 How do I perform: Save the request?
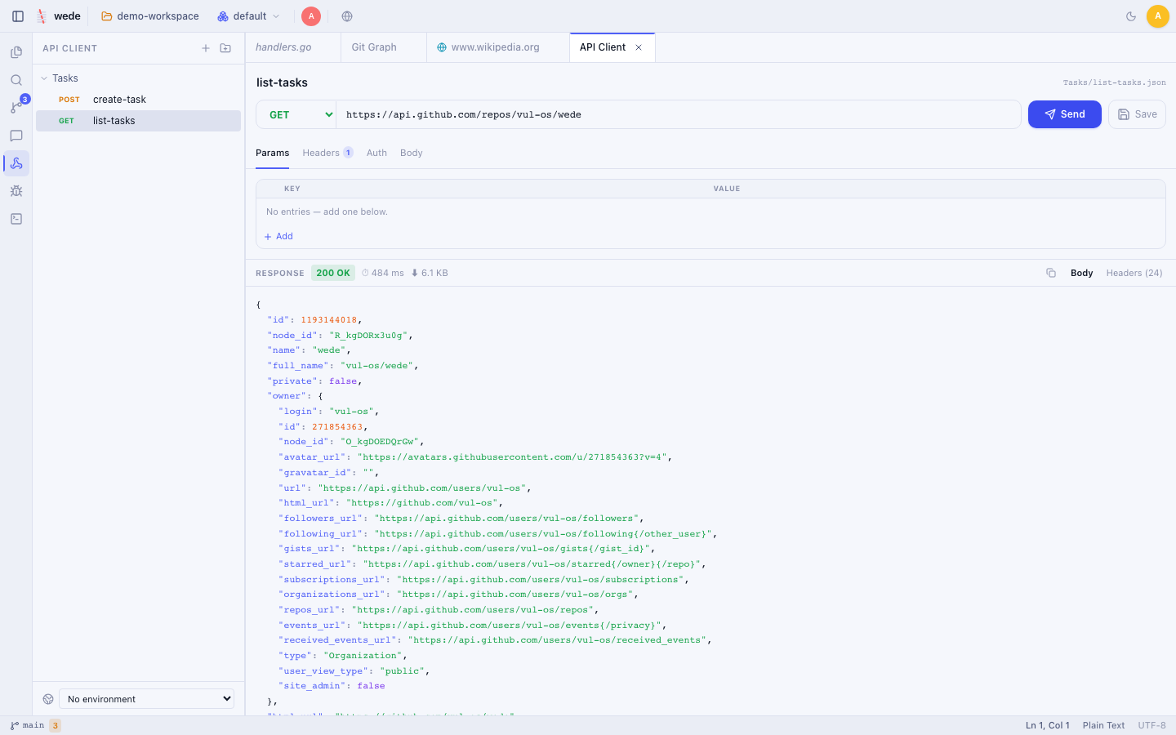pyautogui.click(x=1137, y=114)
